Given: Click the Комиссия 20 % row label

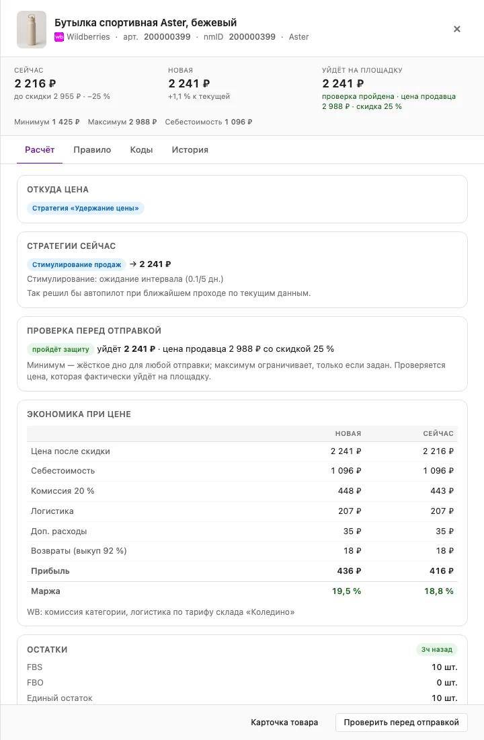Looking at the screenshot, I should 63,491.
